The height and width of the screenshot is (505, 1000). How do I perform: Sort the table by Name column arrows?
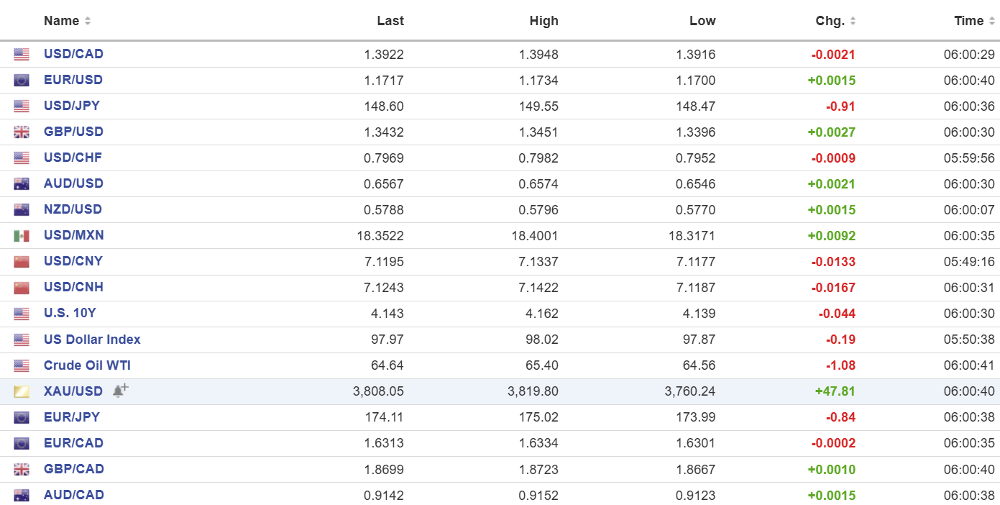click(x=88, y=22)
